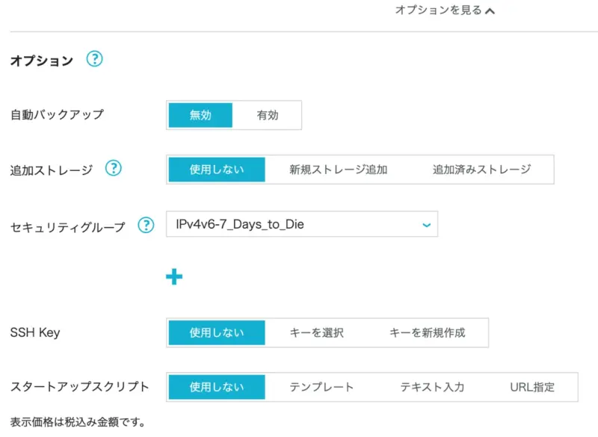Add another security group with plus icon
Screen dimensions: 598x437
[x=174, y=277]
